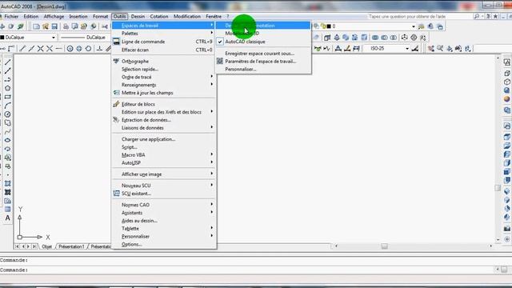This screenshot has height=288, width=512.
Task: Expand the Normes CAO submenu
Action: coord(163,205)
